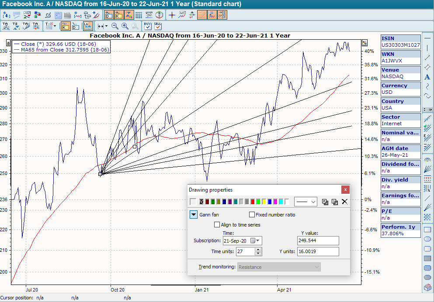Select the text annotation 'A' drawing tool
Screen dimensions: 434x302
click(x=427, y=77)
